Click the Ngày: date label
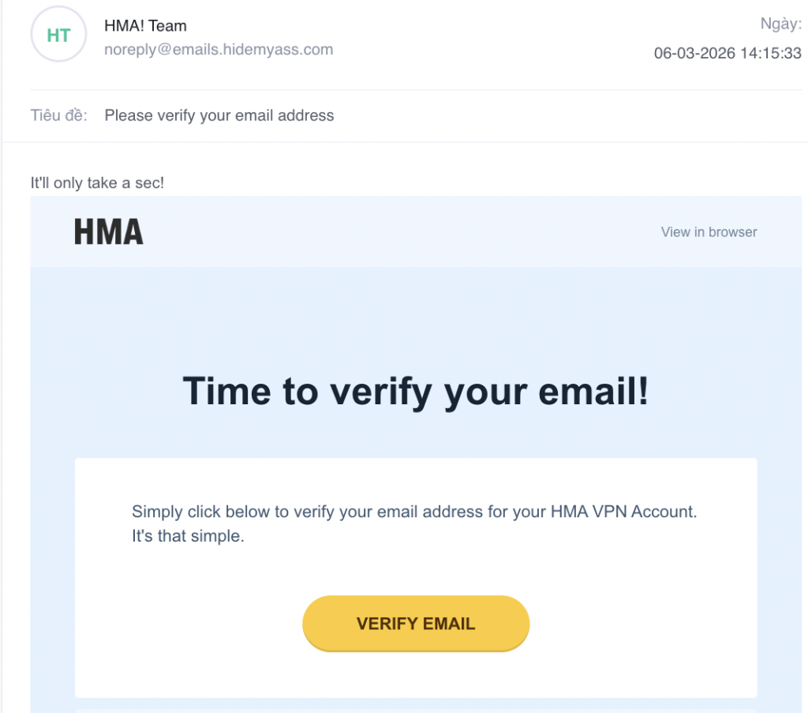 pos(780,24)
